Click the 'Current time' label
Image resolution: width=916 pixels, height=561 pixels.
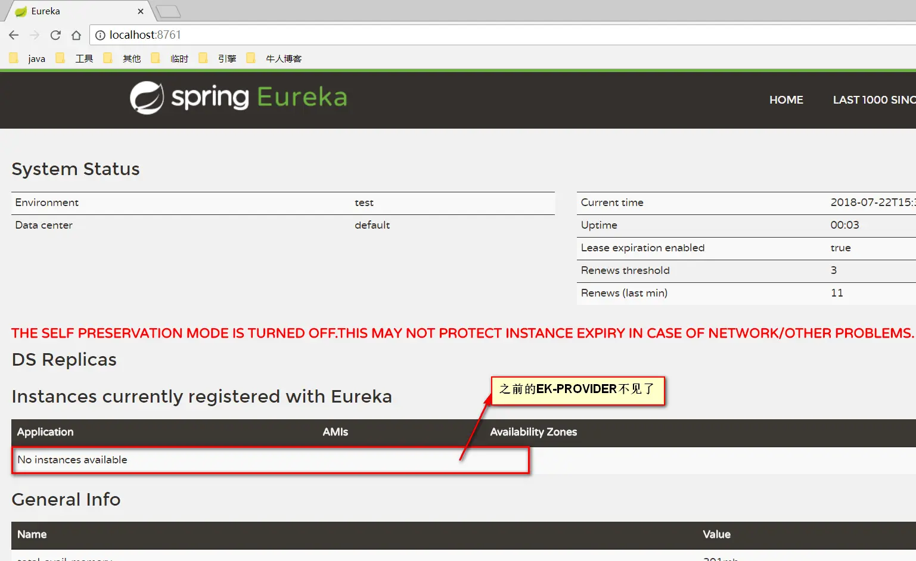(612, 202)
